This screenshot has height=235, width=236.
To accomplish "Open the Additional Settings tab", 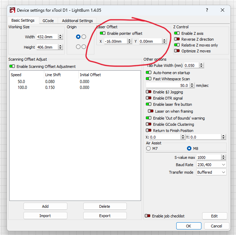I will [77, 21].
